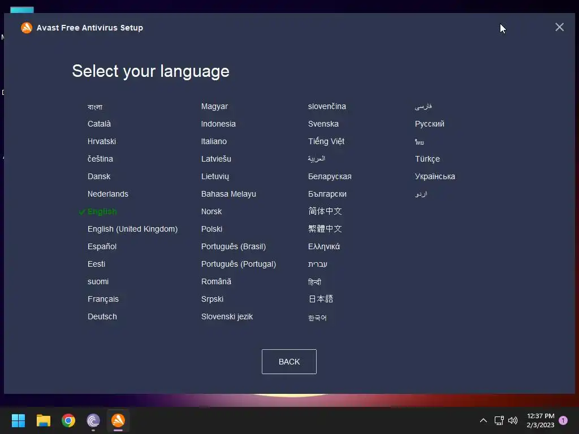579x434 pixels.
Task: Pick Eesti language
Action: [96, 264]
